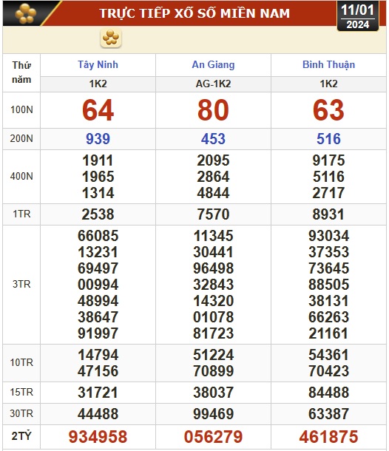
Task: Select Bình Thuận 1TR number 8931
Action: (x=328, y=214)
